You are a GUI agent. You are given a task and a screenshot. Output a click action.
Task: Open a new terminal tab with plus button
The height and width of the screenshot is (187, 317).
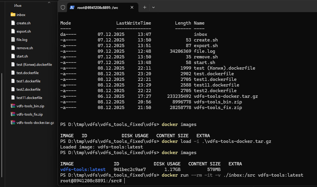tap(145, 7)
